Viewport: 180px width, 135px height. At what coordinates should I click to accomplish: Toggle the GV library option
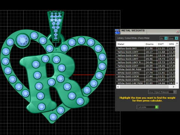(164, 38)
